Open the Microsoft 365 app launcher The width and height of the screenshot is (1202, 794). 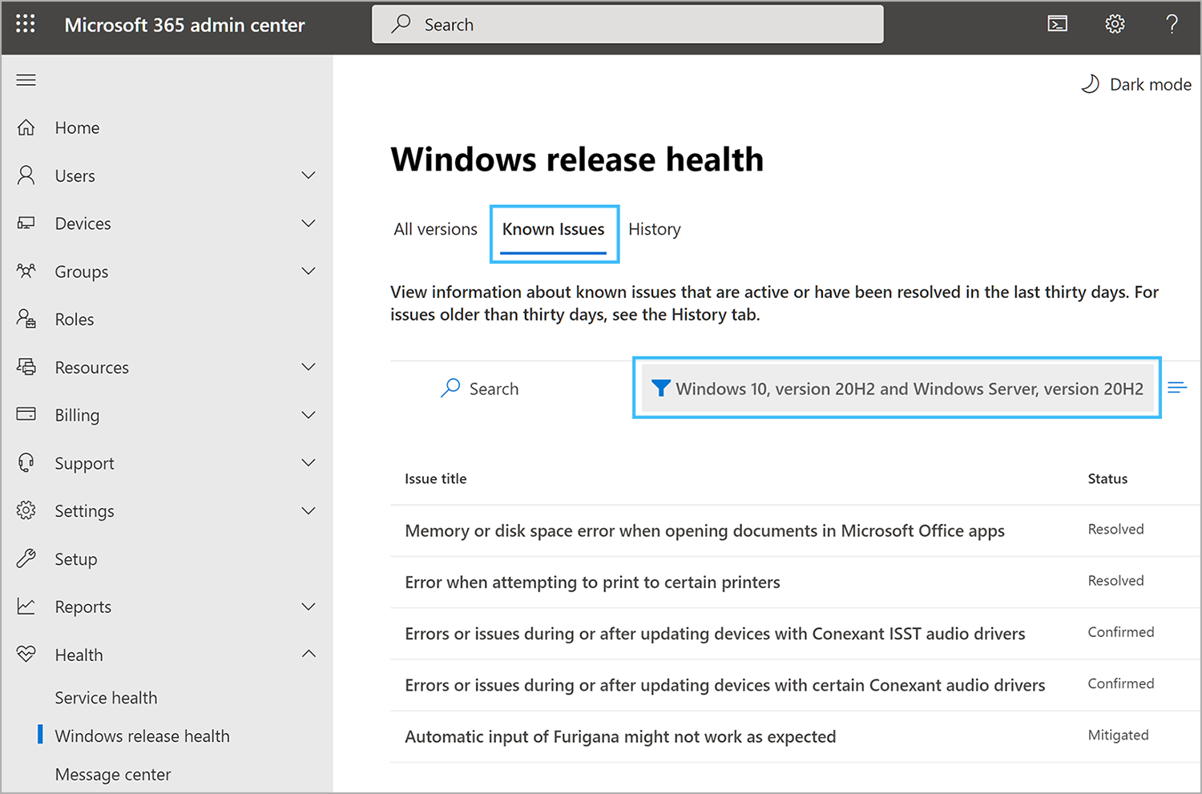tap(26, 23)
